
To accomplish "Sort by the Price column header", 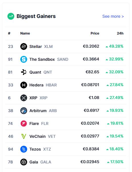I will (x=95, y=33).
